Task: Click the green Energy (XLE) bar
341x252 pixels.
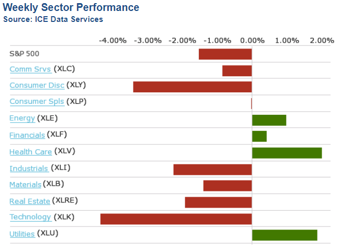Action: point(269,120)
